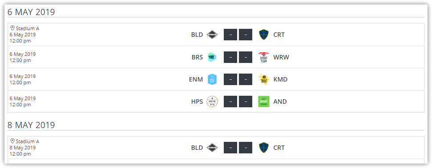Screen dimensions: 432x168
Task: Select the BRS home score box
Action: point(230,57)
